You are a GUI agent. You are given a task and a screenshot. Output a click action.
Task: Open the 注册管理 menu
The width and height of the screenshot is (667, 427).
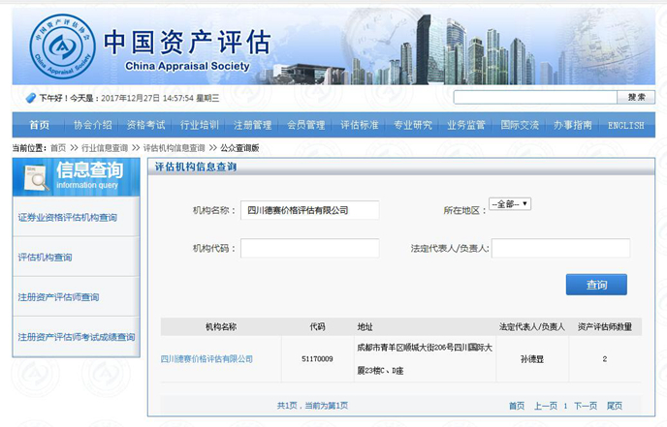tap(253, 125)
